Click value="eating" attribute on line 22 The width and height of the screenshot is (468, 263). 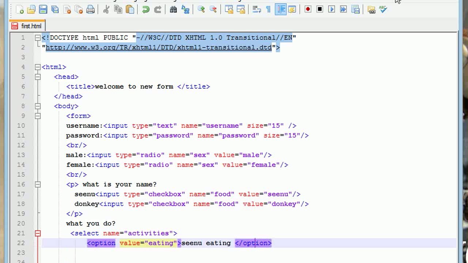pos(148,243)
